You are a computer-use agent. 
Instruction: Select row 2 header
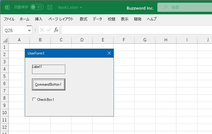pos(4,54)
